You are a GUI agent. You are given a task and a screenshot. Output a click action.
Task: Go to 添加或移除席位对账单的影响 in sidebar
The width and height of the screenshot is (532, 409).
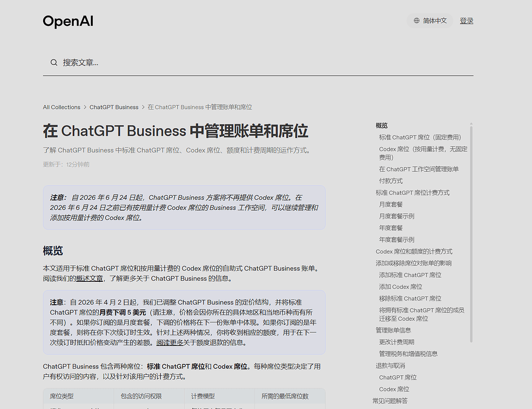pyautogui.click(x=414, y=263)
